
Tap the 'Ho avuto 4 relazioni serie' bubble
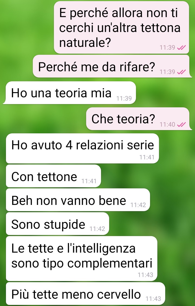click(83, 149)
